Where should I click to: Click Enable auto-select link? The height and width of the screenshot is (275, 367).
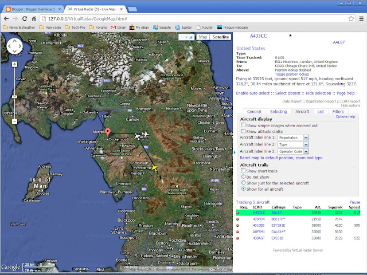pyautogui.click(x=252, y=93)
